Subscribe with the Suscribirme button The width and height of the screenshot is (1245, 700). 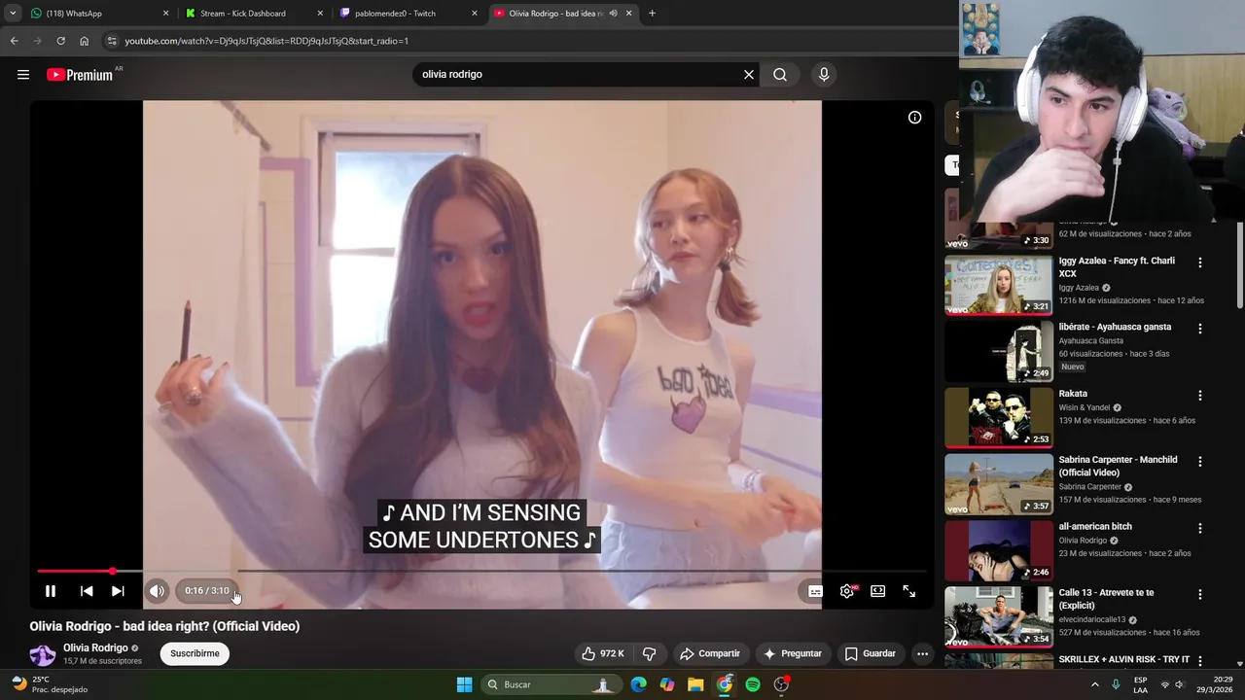195,653
